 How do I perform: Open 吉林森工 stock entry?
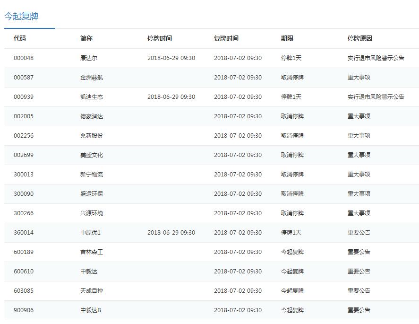point(92,252)
